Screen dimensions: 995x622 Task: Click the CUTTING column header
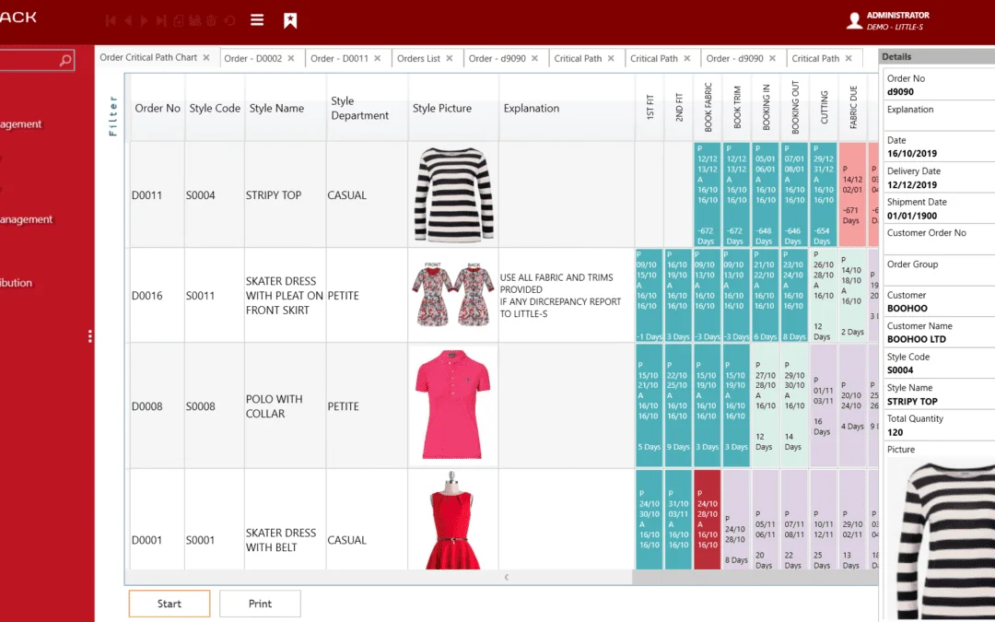coord(825,108)
